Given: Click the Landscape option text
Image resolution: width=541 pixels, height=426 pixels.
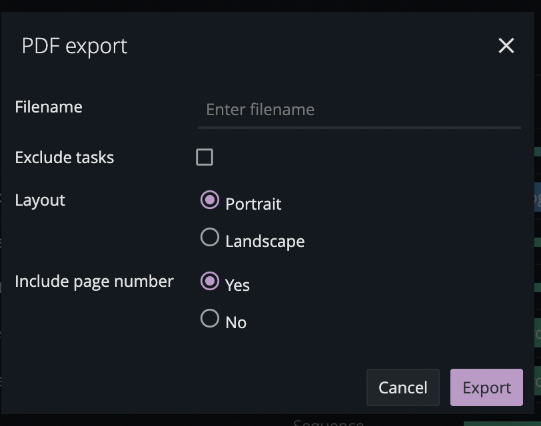Looking at the screenshot, I should 265,241.
